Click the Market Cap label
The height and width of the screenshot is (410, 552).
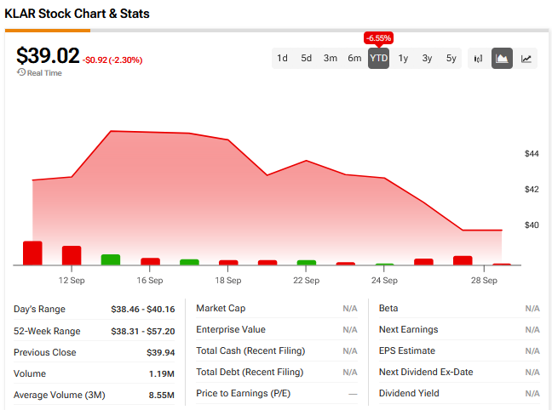tap(221, 309)
